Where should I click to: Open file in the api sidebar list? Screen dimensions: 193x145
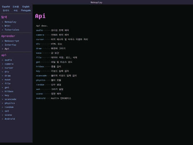(8, 83)
